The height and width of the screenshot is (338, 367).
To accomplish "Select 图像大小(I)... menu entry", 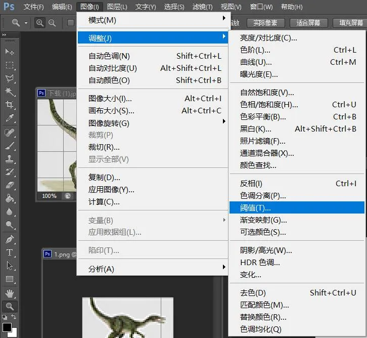I will coord(153,98).
